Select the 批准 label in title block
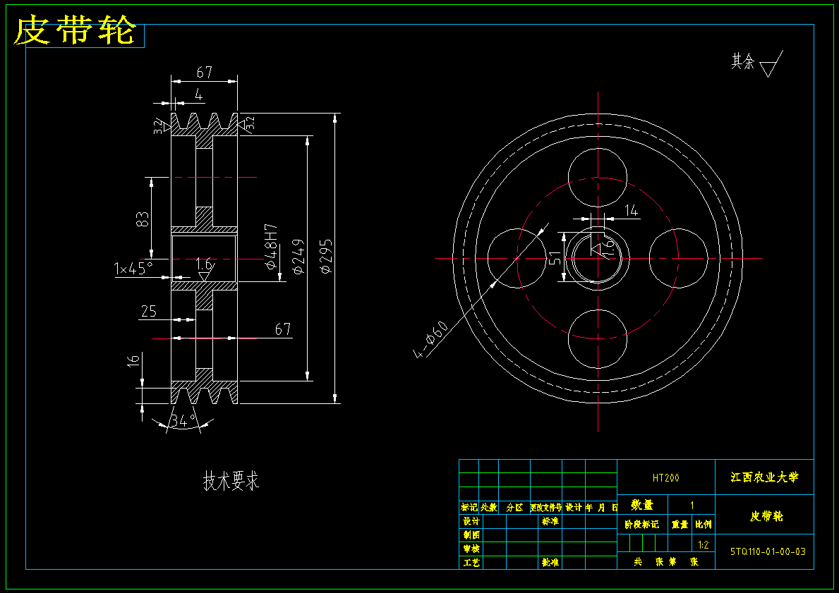This screenshot has width=839, height=593. pyautogui.click(x=550, y=563)
